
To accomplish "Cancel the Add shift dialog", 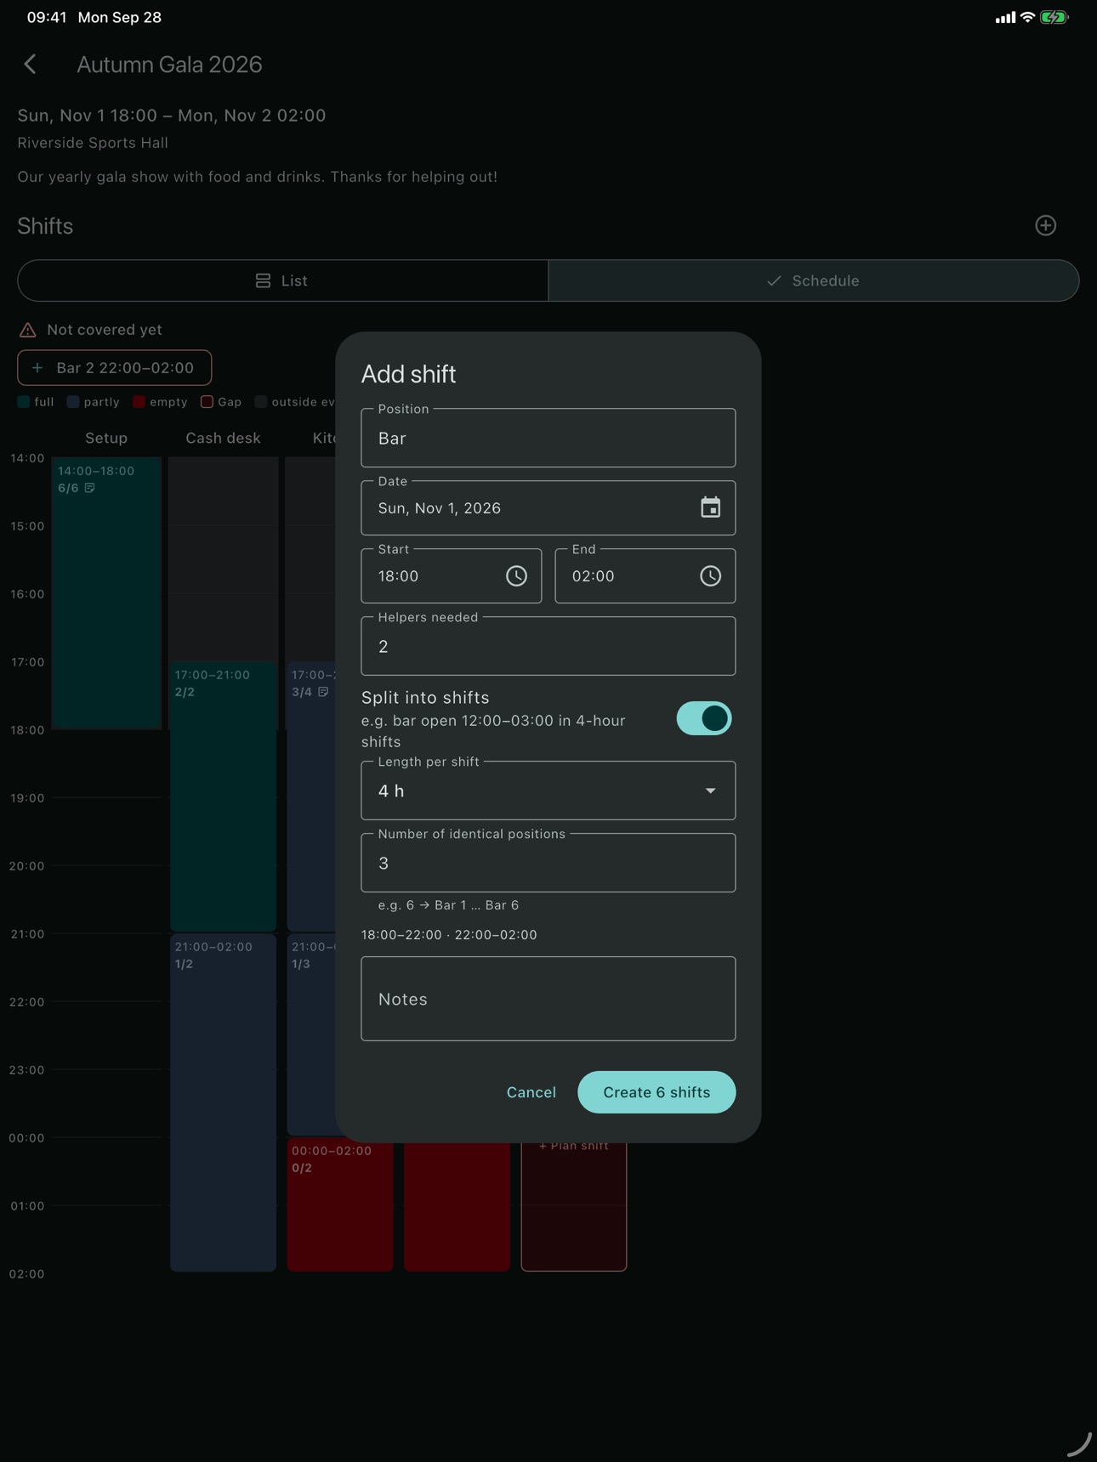I will (531, 1092).
